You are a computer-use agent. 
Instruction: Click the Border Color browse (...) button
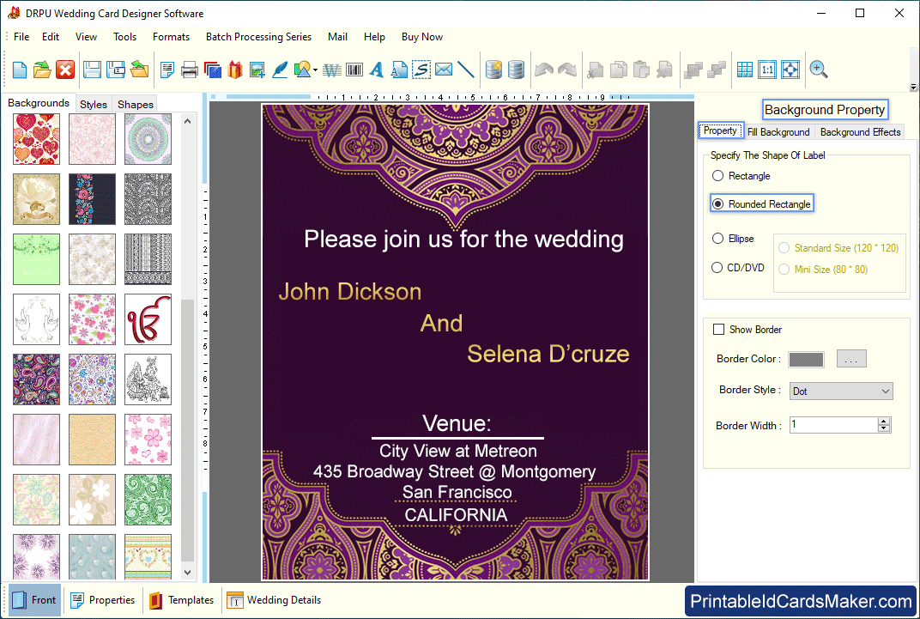point(851,359)
